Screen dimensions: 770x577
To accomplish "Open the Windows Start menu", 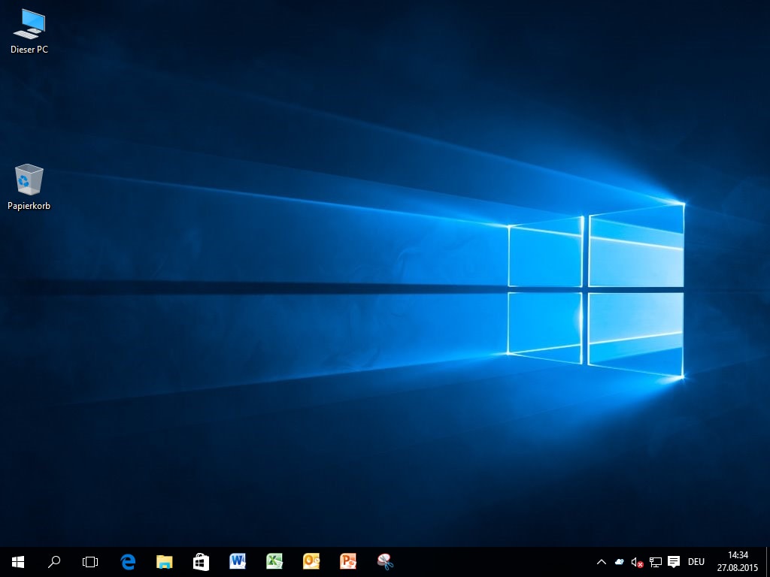I will (18, 562).
